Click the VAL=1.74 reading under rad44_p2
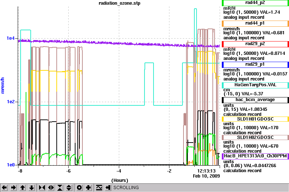The image size is (289, 192). pyautogui.click(x=270, y=12)
